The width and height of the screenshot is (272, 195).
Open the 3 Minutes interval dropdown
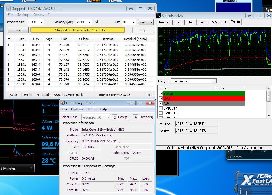tap(17, 168)
